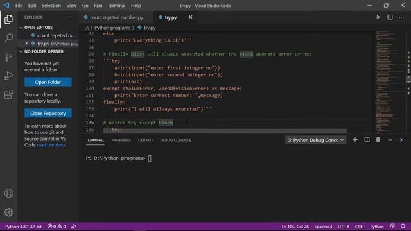Open count repeted nu... in Open Editors
This screenshot has width=411, height=231.
[x=49, y=35]
